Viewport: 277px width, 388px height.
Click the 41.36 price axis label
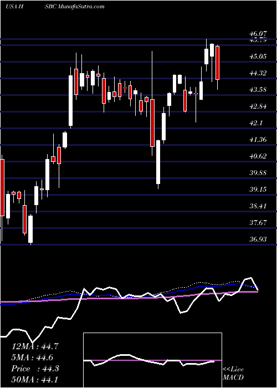pyautogui.click(x=258, y=140)
